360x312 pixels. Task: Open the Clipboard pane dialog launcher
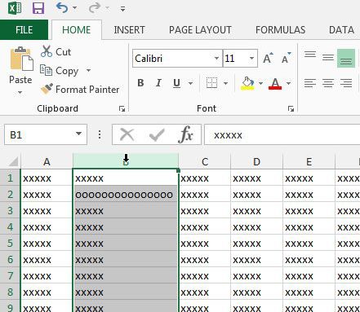tap(122, 109)
